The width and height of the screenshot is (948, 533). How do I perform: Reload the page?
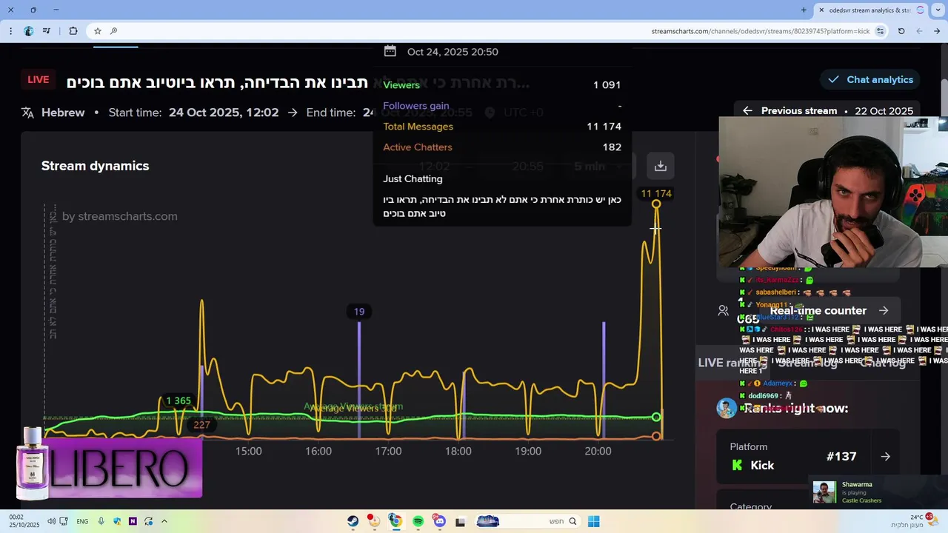[901, 31]
